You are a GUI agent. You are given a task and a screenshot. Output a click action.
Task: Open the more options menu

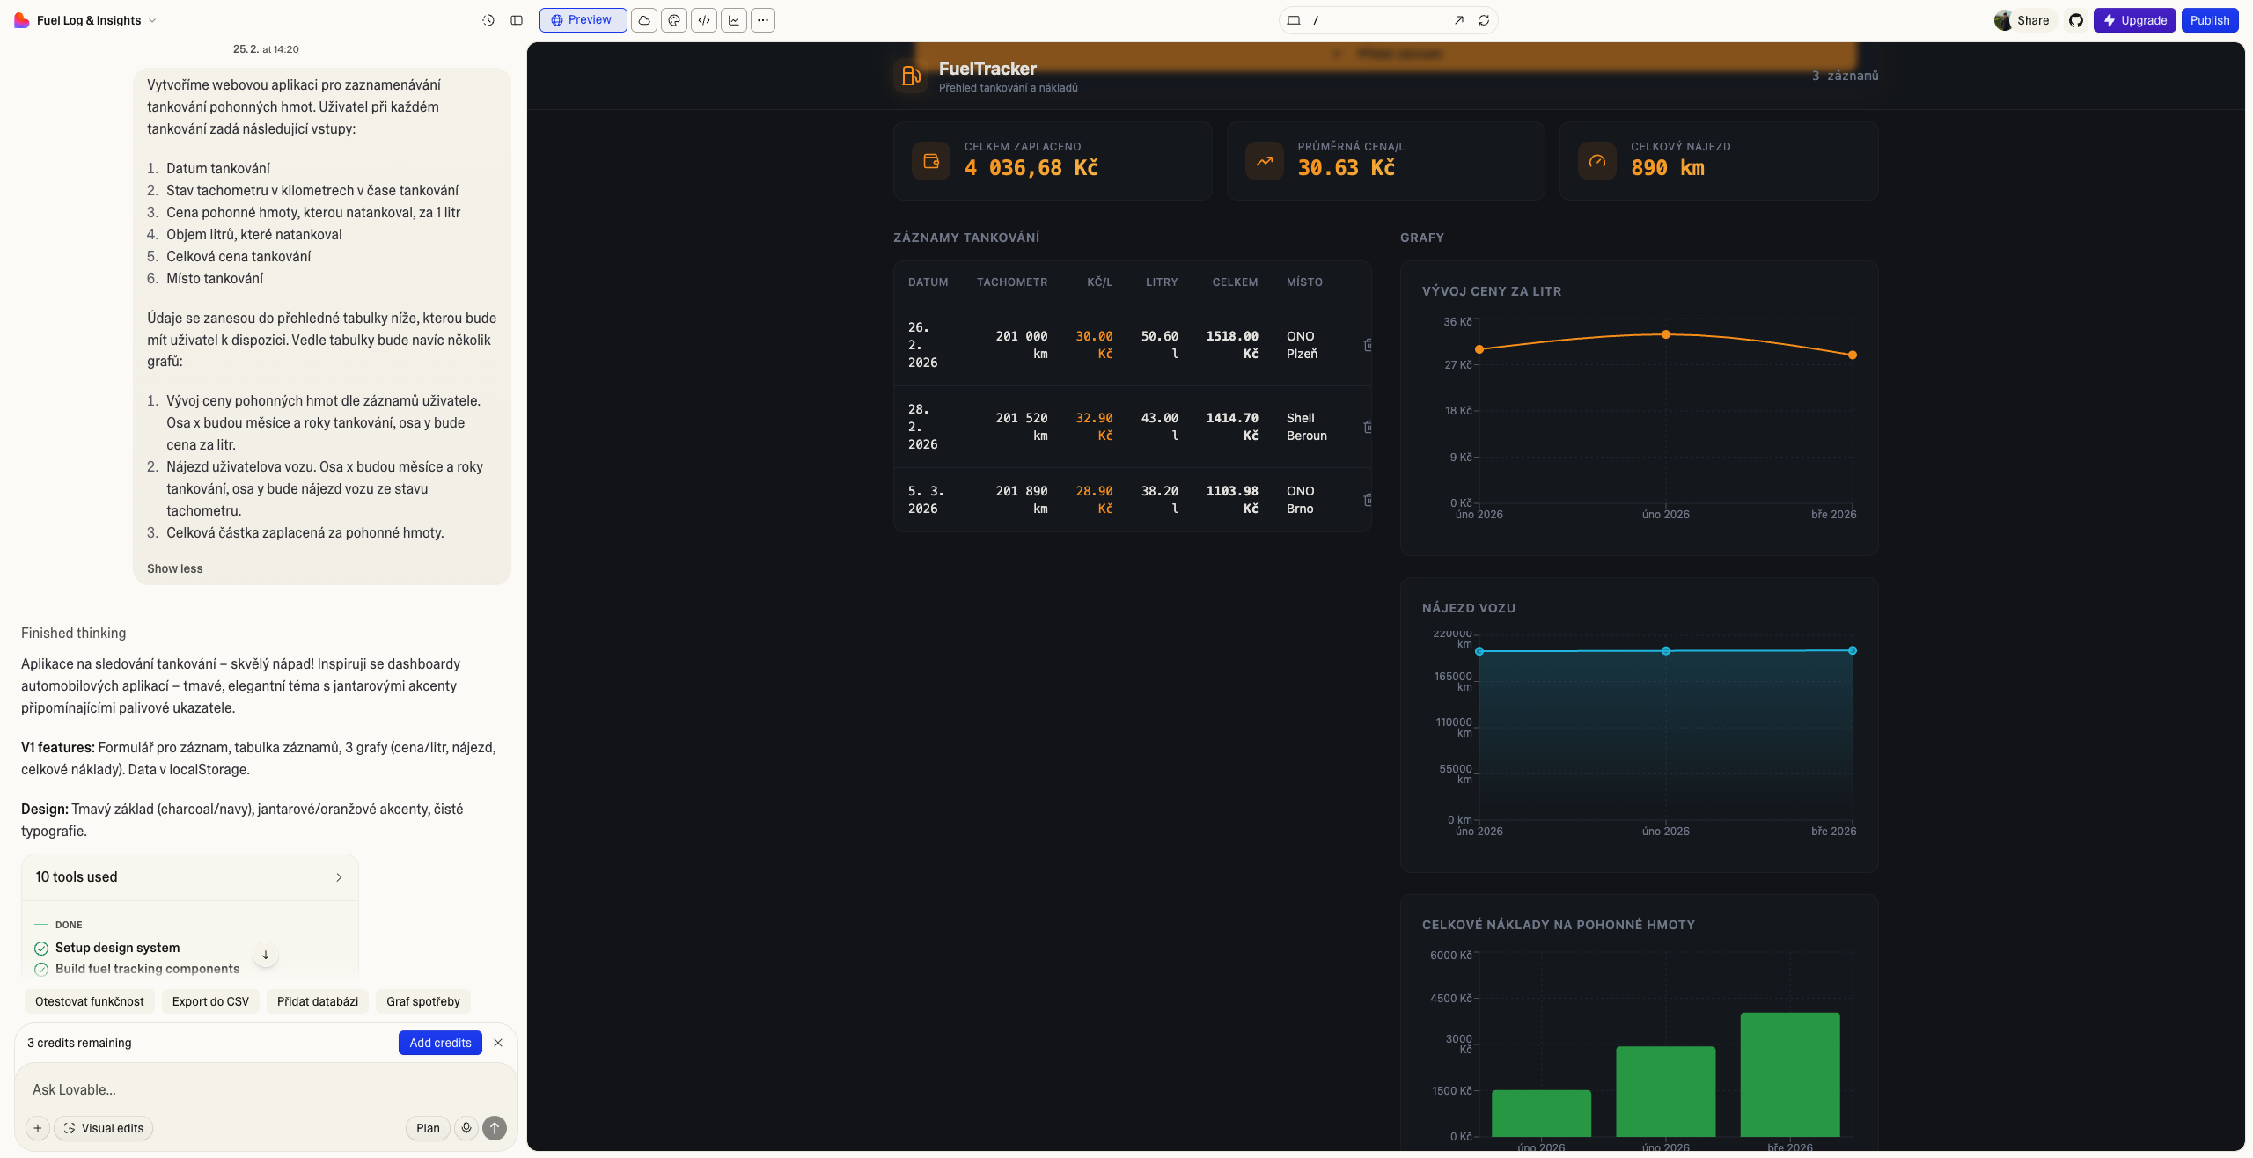763,20
